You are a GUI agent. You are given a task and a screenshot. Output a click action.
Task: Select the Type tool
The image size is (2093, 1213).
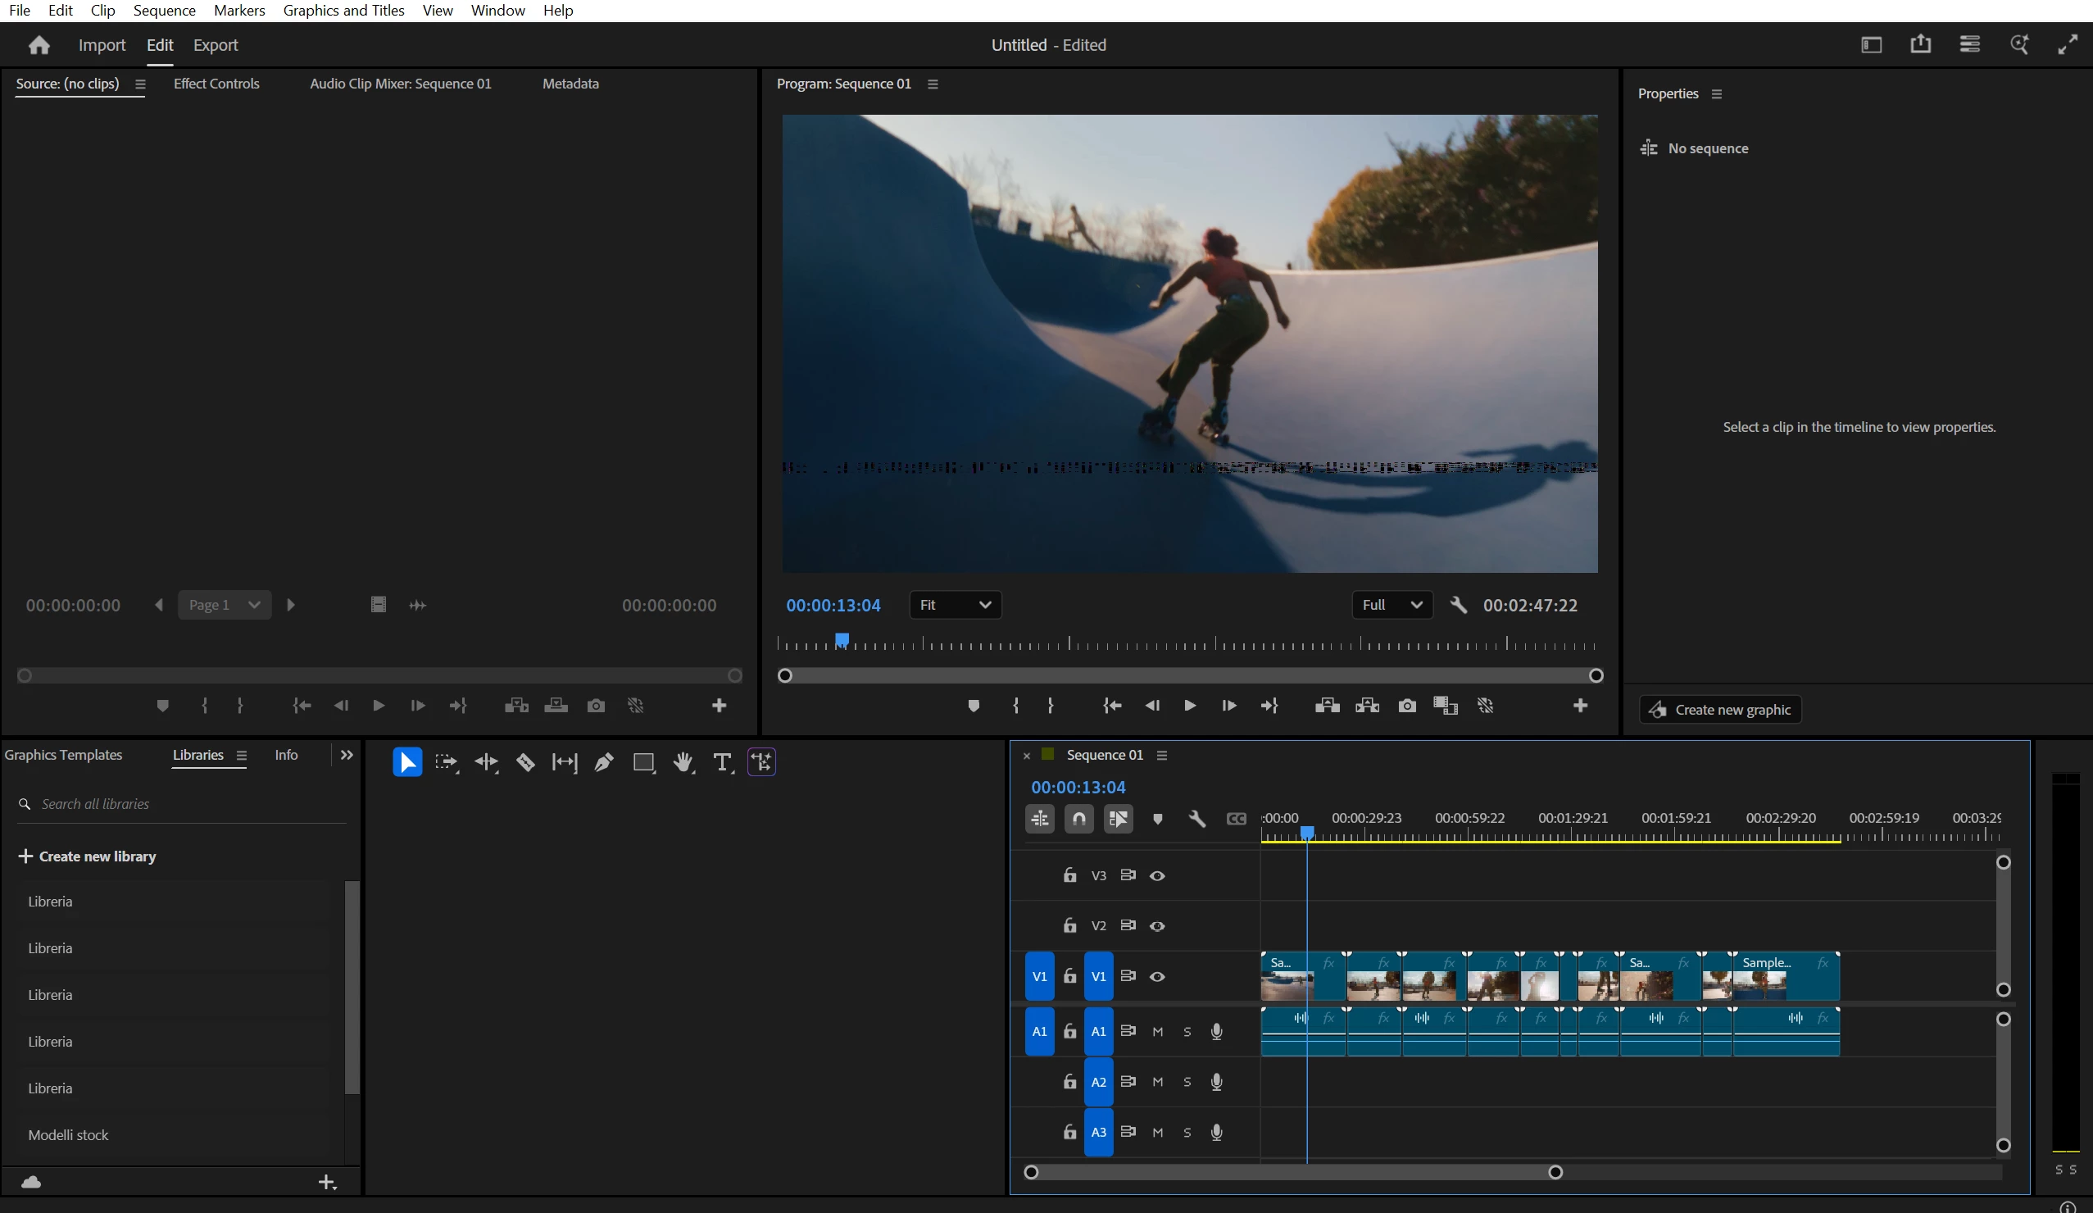(722, 762)
